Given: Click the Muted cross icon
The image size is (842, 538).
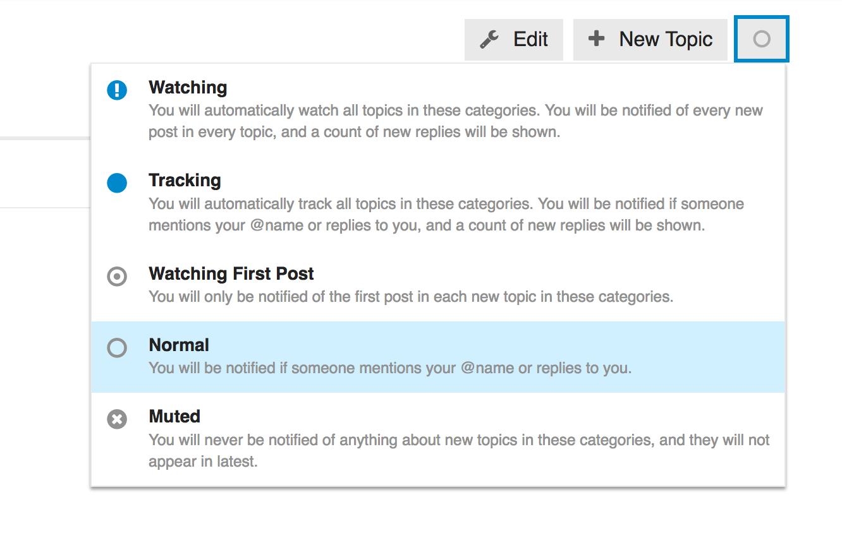Looking at the screenshot, I should point(117,419).
